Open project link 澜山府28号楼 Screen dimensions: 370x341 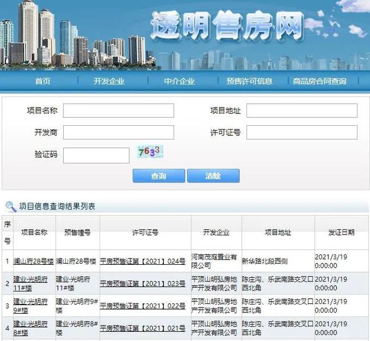pos(33,261)
